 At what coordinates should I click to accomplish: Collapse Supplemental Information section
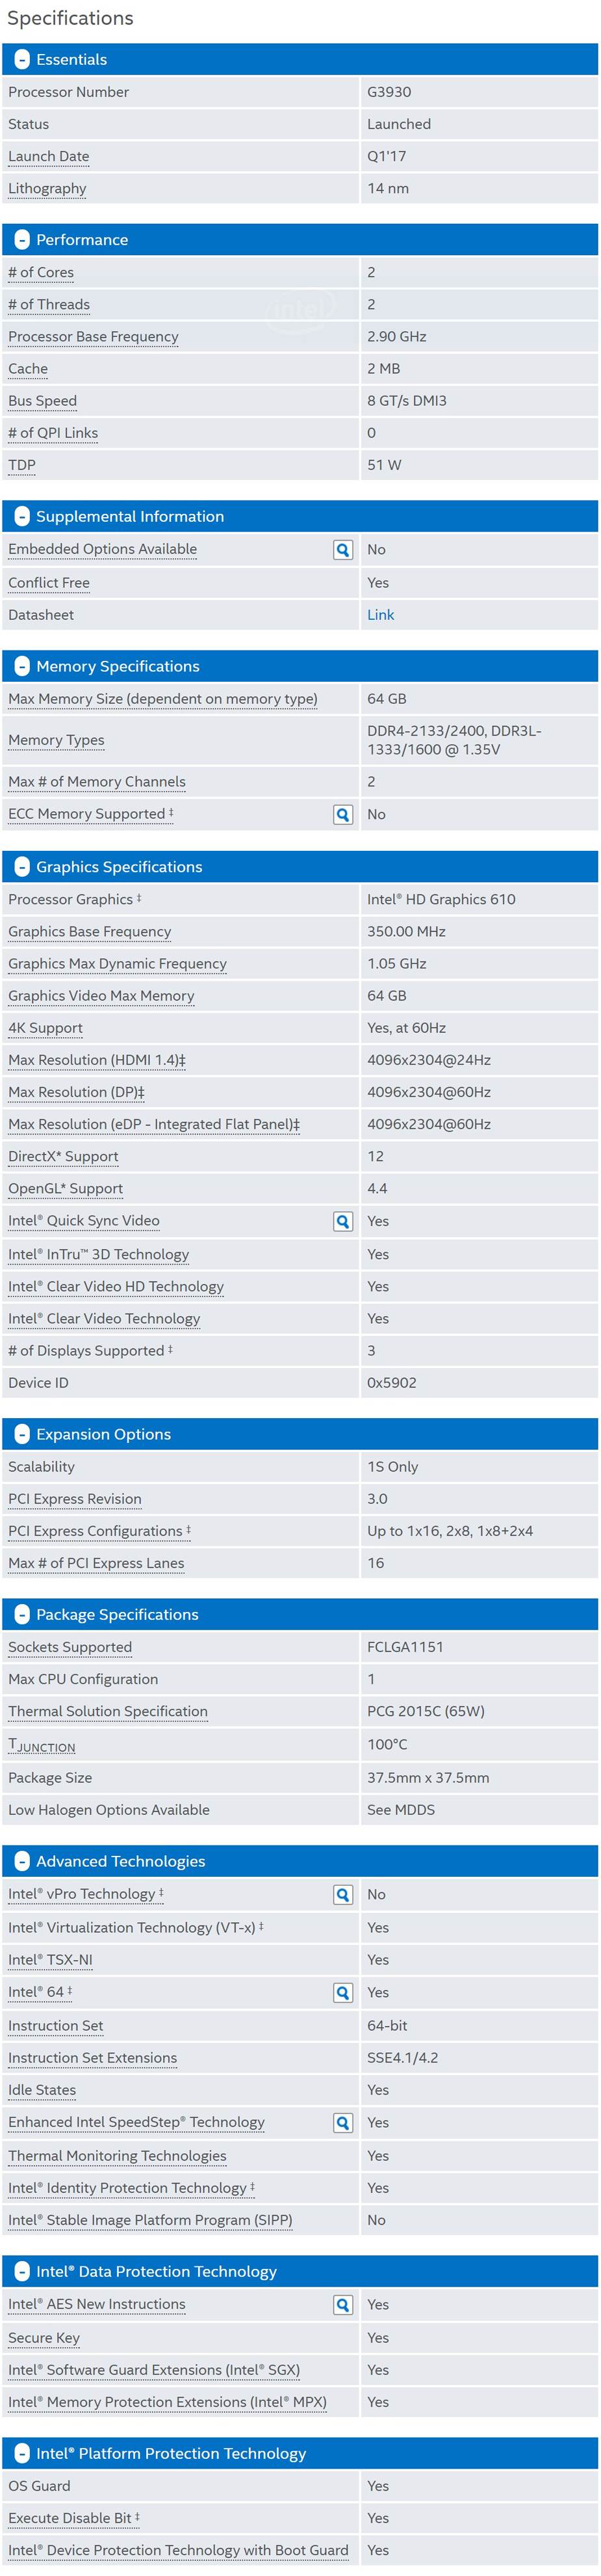click(x=22, y=517)
